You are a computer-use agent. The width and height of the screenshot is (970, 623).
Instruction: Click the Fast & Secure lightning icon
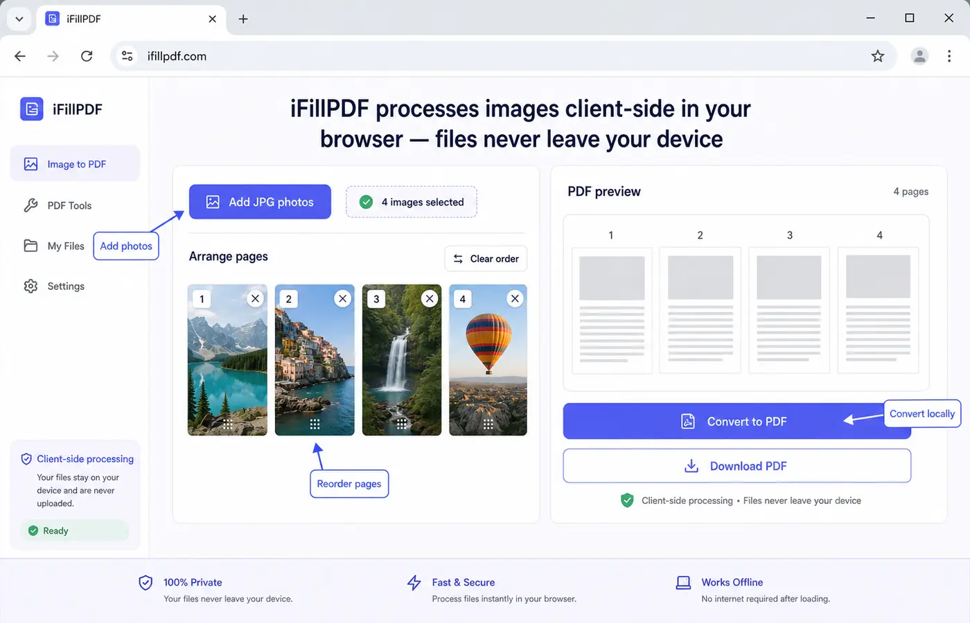(414, 583)
